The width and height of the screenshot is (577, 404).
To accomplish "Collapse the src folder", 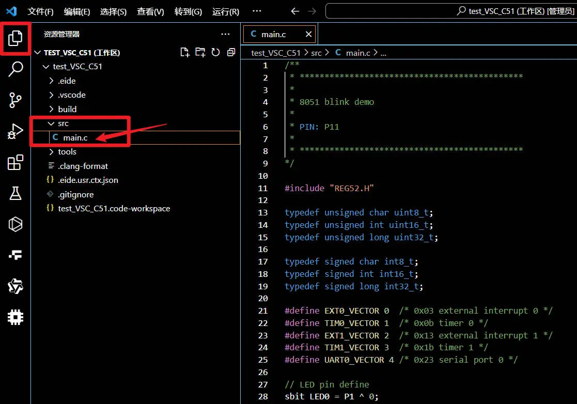I will [63, 123].
